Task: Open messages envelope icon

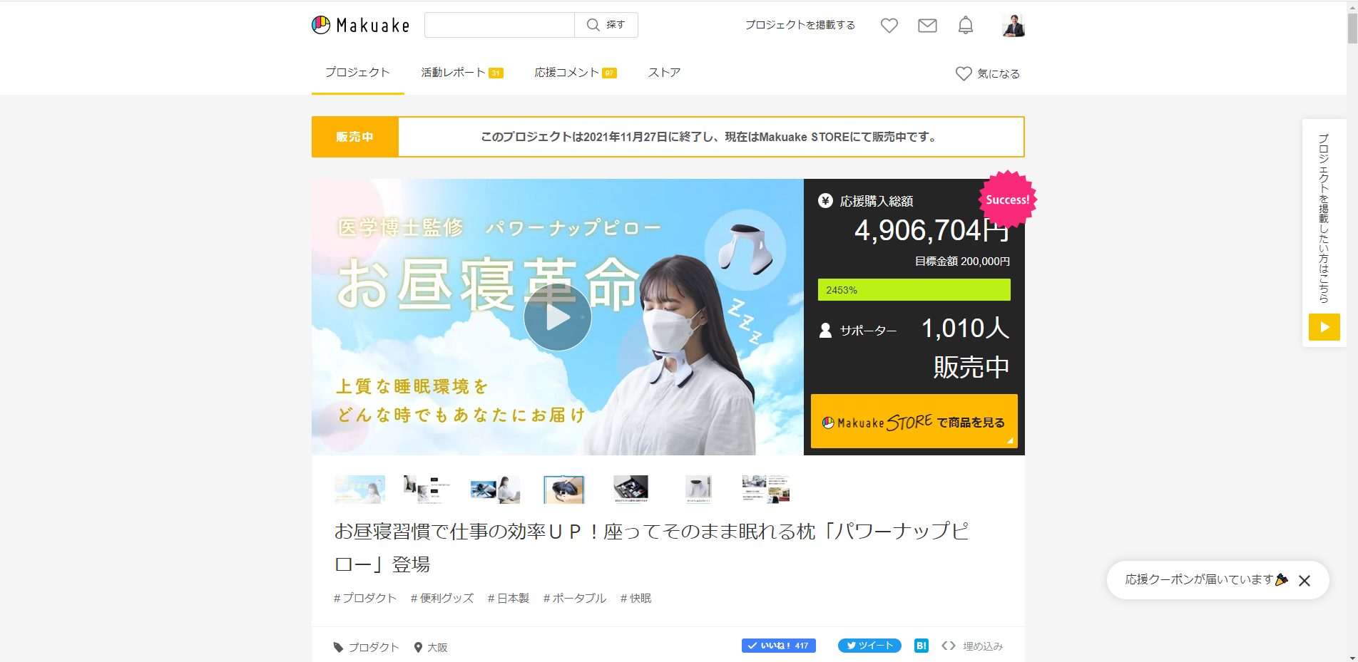Action: click(927, 26)
